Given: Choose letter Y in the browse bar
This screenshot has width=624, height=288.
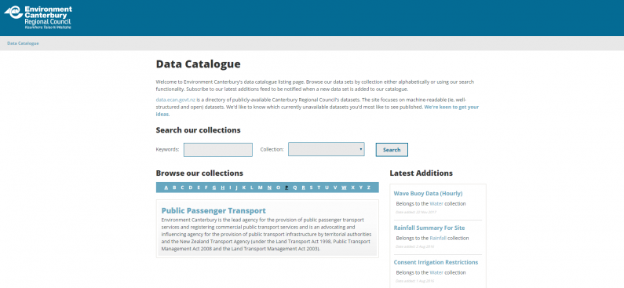Looking at the screenshot, I should [x=361, y=188].
